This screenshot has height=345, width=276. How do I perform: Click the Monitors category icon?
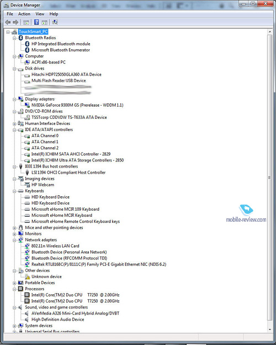pos(20,234)
